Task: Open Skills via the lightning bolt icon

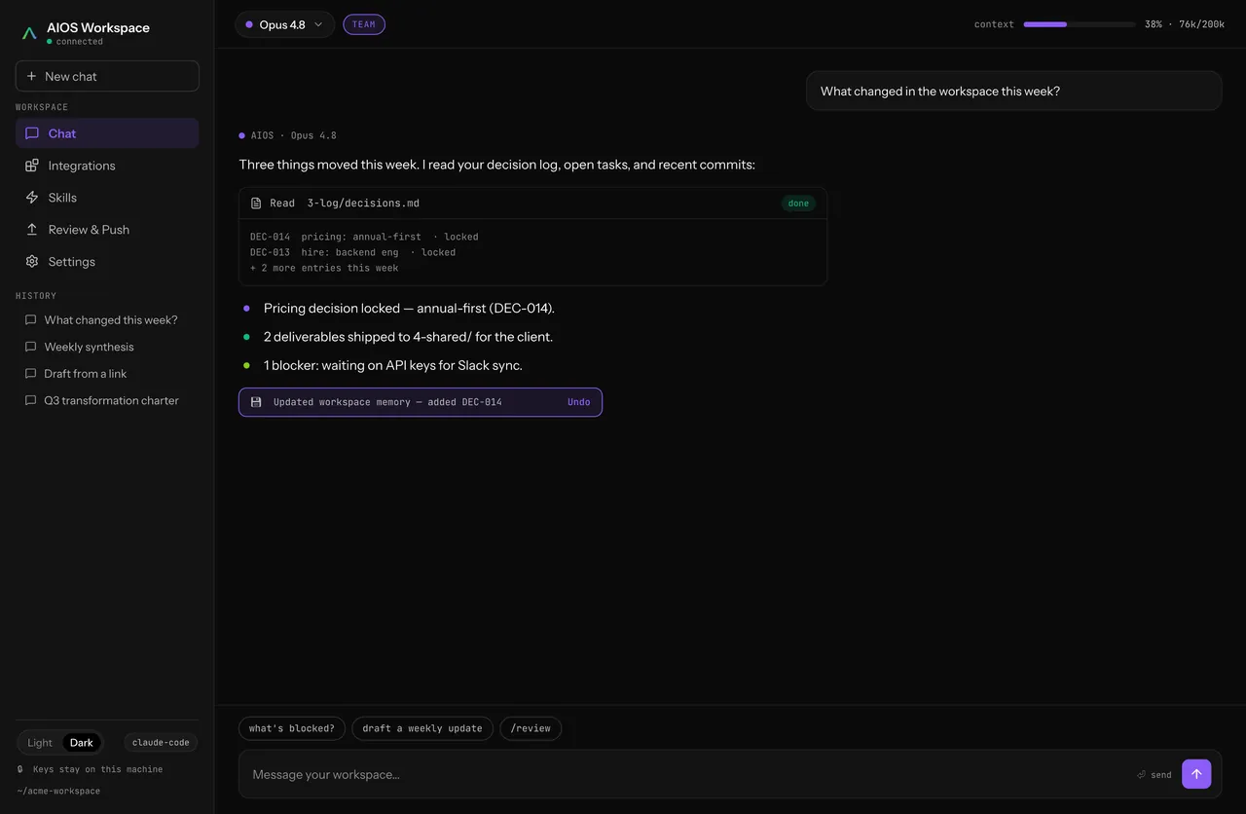Action: [x=32, y=198]
